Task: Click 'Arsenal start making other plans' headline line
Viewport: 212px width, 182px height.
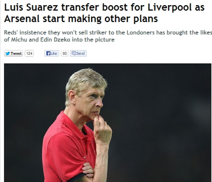Action: [81, 19]
